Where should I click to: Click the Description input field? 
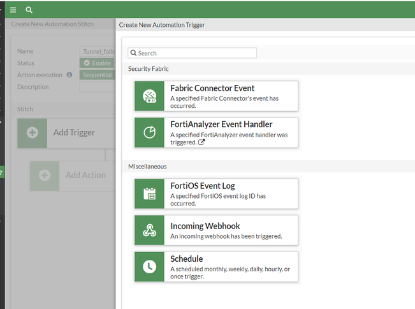click(x=98, y=87)
